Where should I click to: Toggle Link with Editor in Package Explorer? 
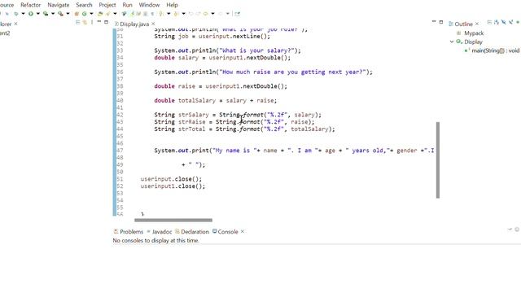(85, 22)
